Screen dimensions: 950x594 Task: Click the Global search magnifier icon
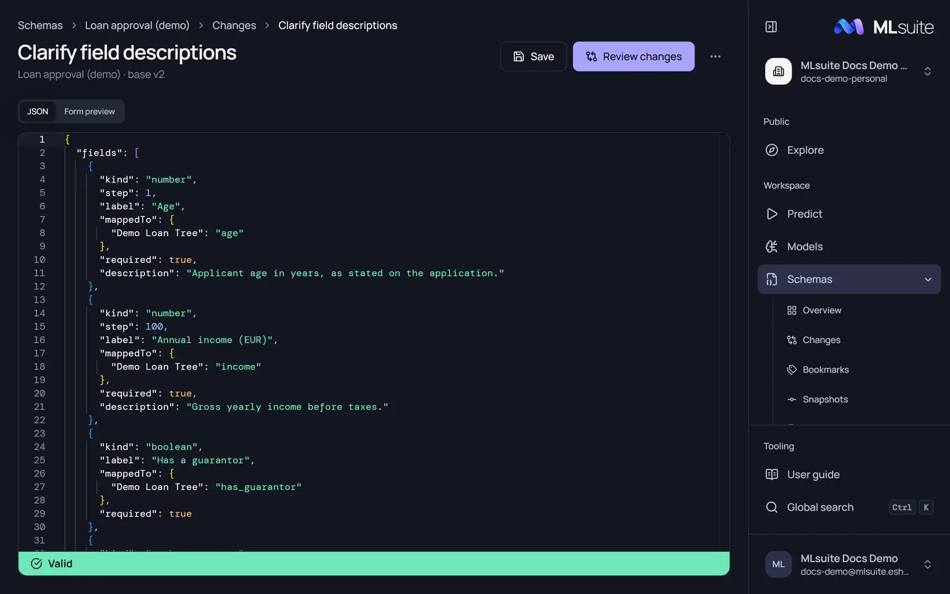click(x=772, y=507)
